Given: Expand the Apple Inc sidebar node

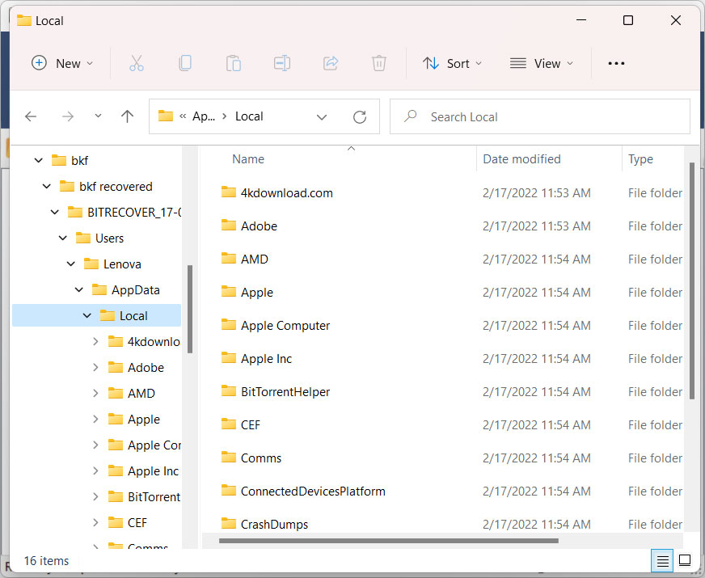Looking at the screenshot, I should (x=95, y=470).
